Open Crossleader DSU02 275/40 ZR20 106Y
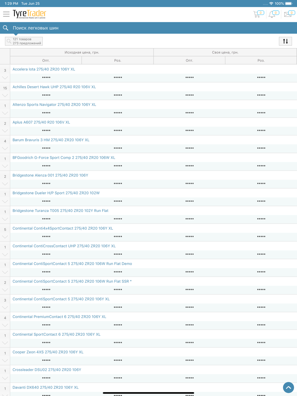The image size is (297, 396). (47, 370)
